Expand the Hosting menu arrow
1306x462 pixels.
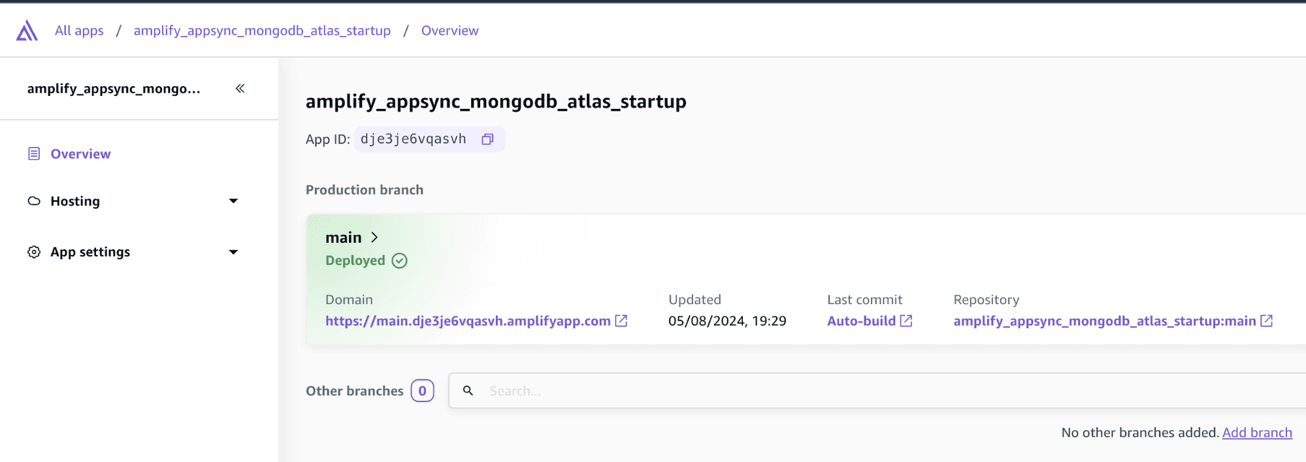[x=233, y=201]
